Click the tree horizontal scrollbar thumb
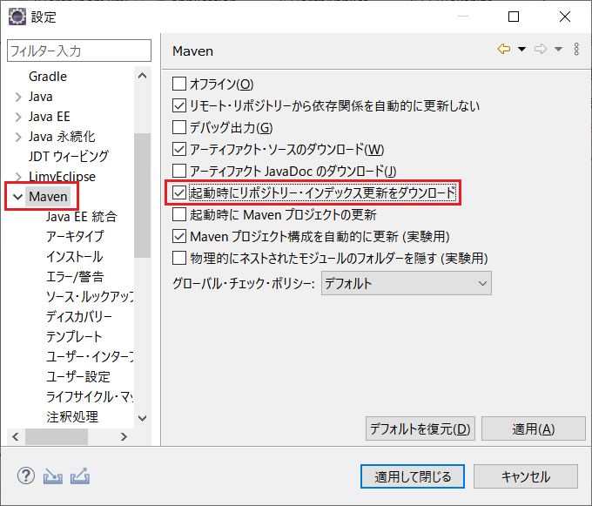Image resolution: width=592 pixels, height=506 pixels. coord(57,437)
